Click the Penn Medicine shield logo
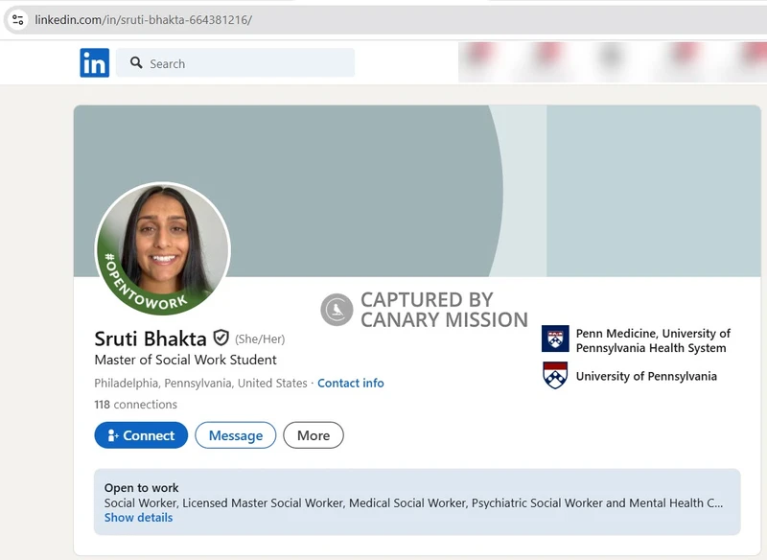Viewport: 767px width, 560px height. point(555,339)
